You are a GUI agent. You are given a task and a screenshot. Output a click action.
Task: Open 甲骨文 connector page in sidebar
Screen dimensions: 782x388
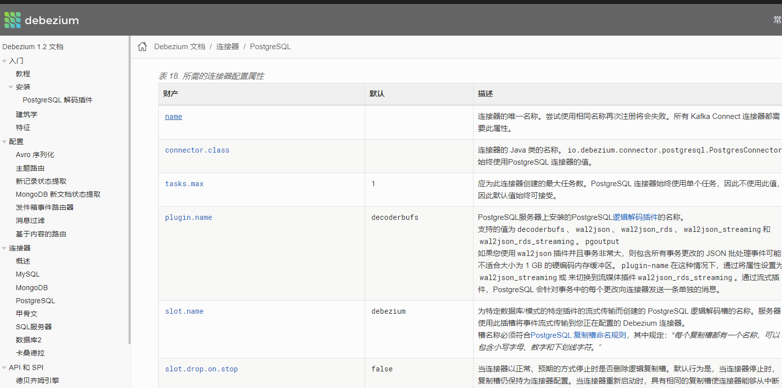[x=27, y=314]
